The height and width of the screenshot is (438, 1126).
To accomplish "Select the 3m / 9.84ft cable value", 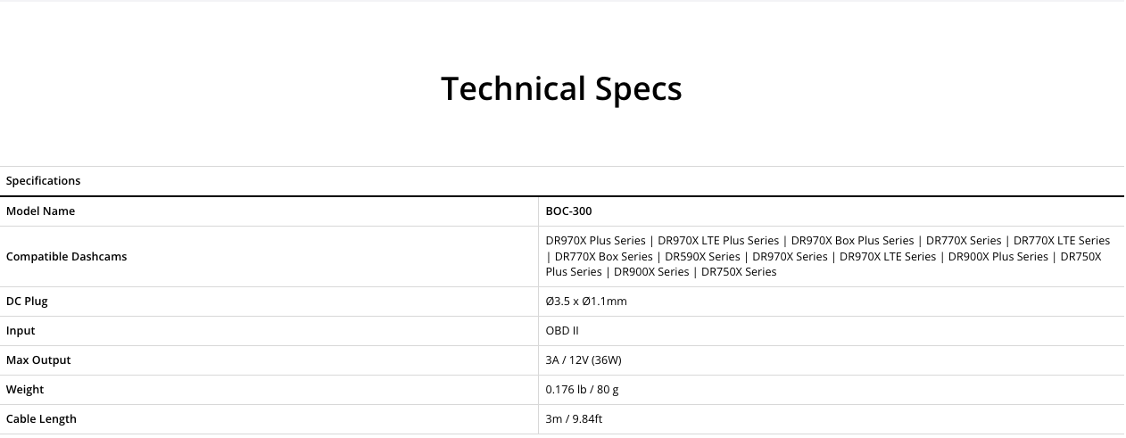I will tap(575, 419).
